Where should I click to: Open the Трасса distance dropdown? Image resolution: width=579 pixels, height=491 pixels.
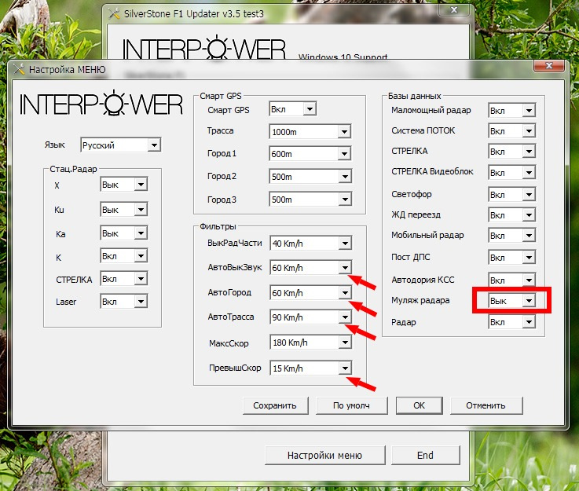click(x=310, y=131)
